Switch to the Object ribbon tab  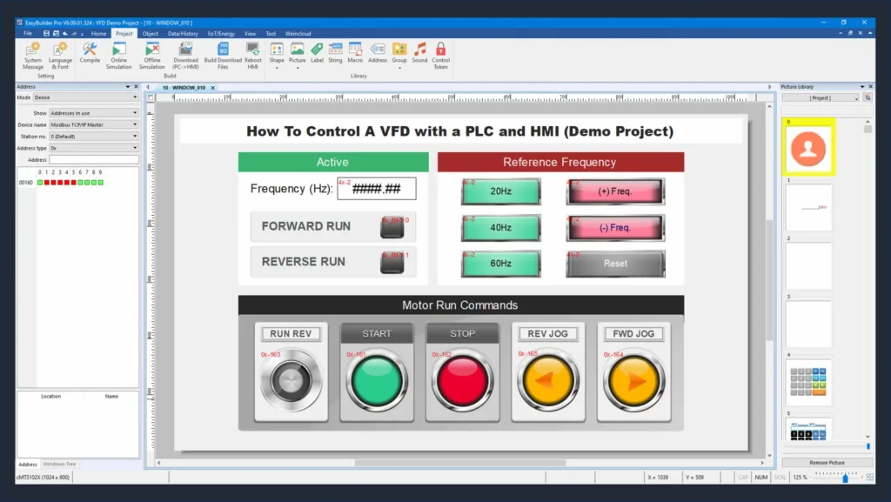pyautogui.click(x=151, y=33)
